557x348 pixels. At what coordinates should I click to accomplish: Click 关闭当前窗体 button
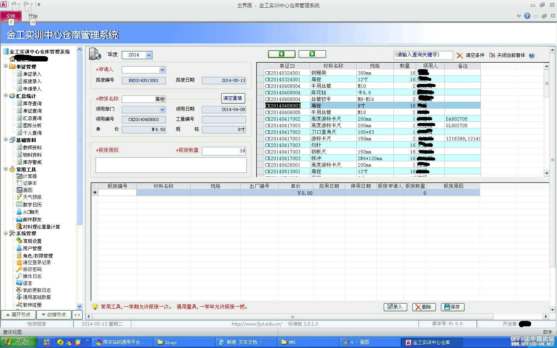(507, 55)
